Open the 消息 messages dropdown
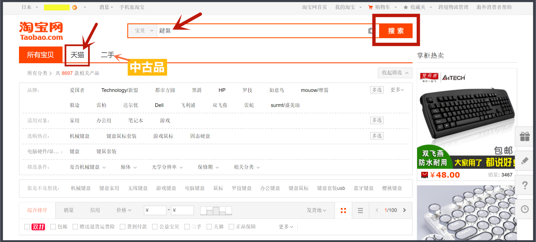 click(x=106, y=7)
